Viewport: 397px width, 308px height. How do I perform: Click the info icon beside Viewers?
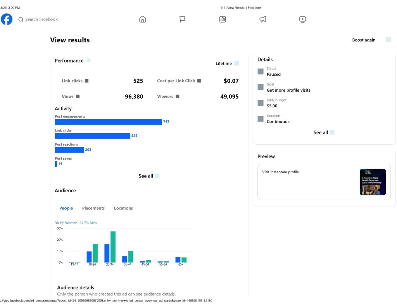pos(178,96)
